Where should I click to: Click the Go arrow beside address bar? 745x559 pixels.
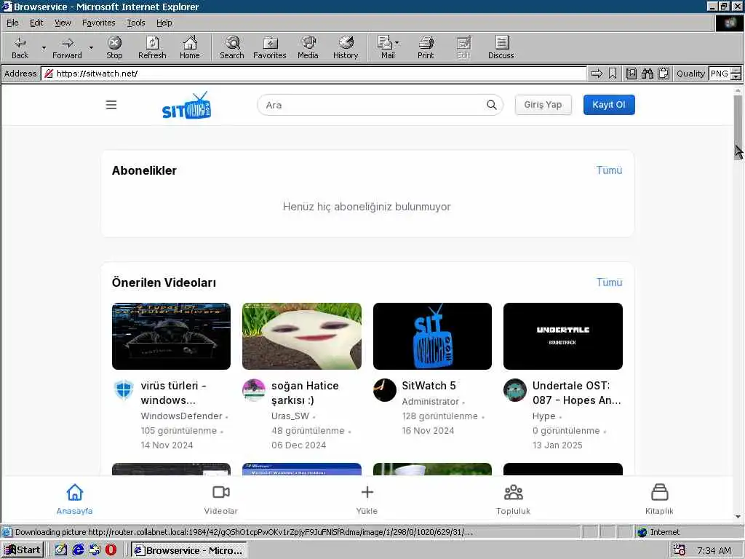pos(597,74)
